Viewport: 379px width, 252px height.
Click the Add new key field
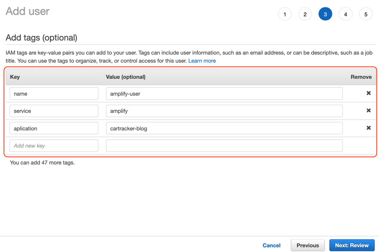[54, 146]
